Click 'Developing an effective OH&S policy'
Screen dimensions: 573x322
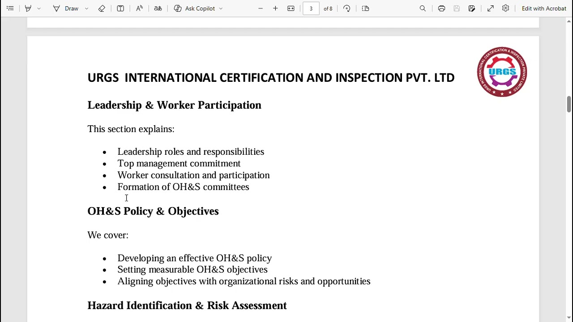[x=195, y=258]
